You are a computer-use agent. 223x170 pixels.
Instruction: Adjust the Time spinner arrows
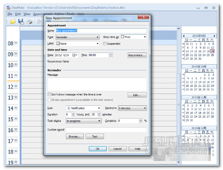pos(111,55)
